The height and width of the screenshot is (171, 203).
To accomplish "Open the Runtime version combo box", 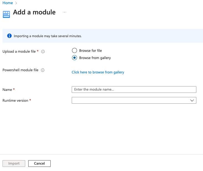I will 131,100.
